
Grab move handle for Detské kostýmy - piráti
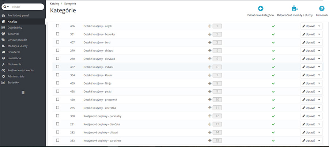tap(209, 91)
